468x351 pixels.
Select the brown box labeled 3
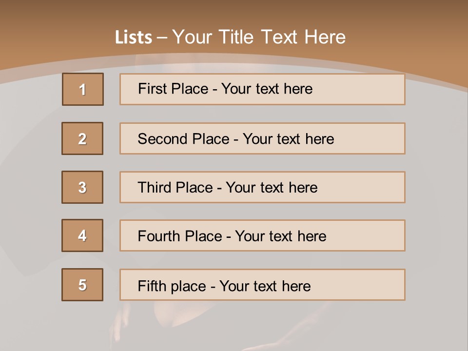coord(82,187)
